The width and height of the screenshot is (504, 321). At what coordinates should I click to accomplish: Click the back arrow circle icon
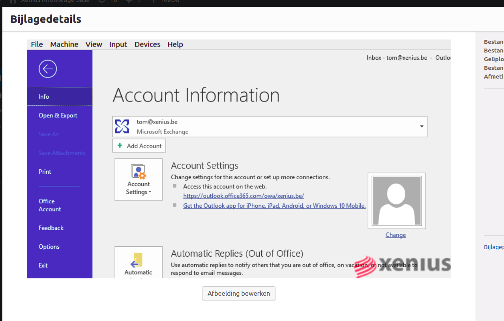pyautogui.click(x=48, y=69)
